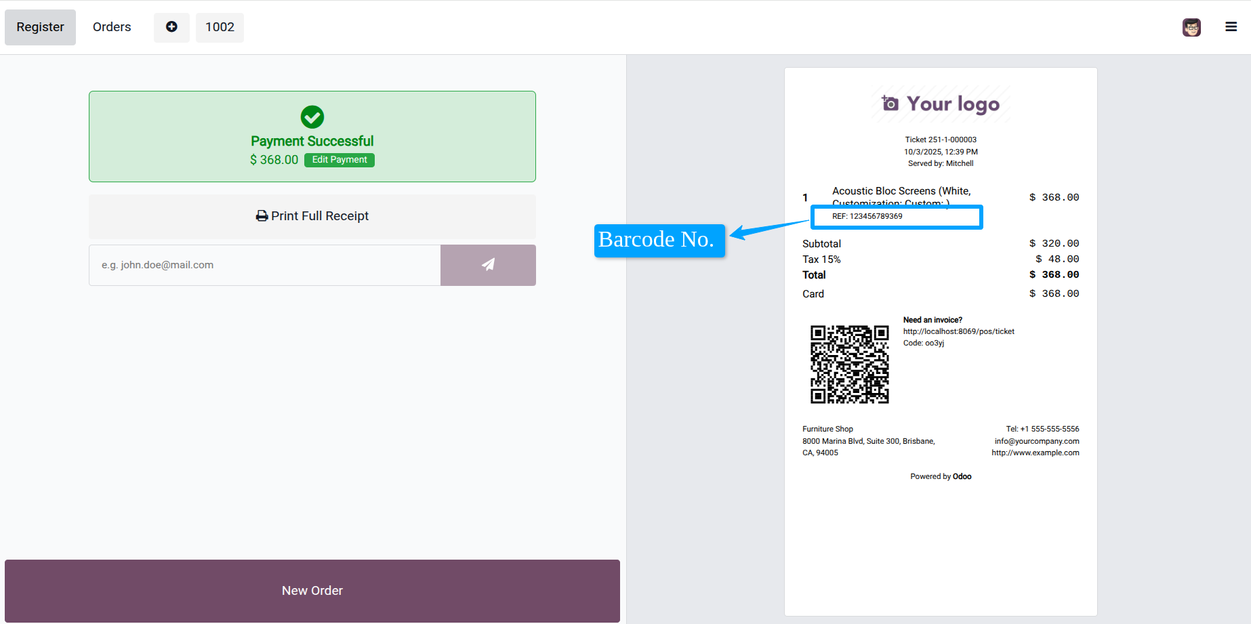The image size is (1251, 624).
Task: Switch to the Orders tab
Action: [x=112, y=27]
